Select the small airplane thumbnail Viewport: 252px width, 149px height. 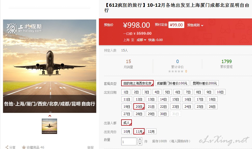(x=49, y=126)
